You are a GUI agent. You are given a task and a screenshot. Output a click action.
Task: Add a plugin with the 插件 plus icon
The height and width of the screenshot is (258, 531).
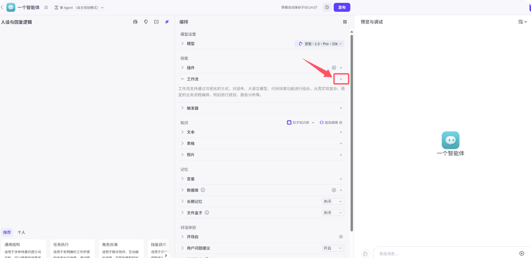(x=341, y=67)
